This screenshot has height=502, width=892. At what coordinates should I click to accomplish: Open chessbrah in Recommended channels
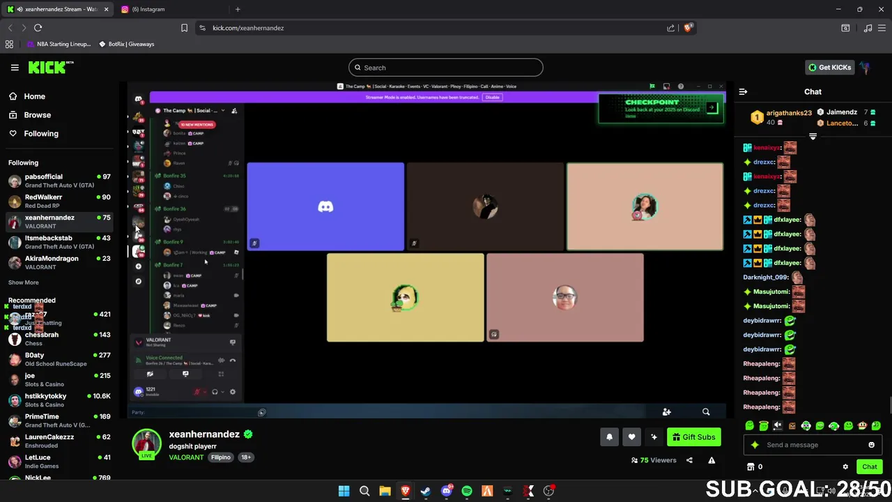[x=59, y=339]
